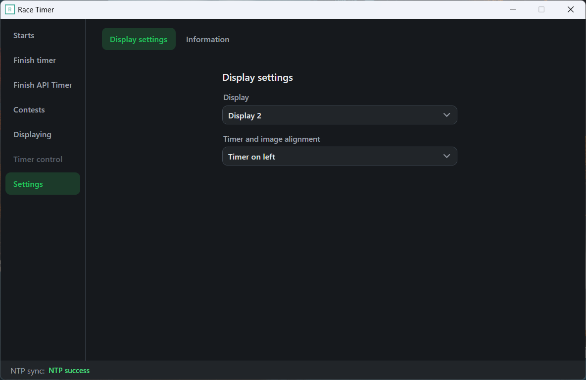Select Contests in the sidebar
The width and height of the screenshot is (586, 380).
pos(43,109)
